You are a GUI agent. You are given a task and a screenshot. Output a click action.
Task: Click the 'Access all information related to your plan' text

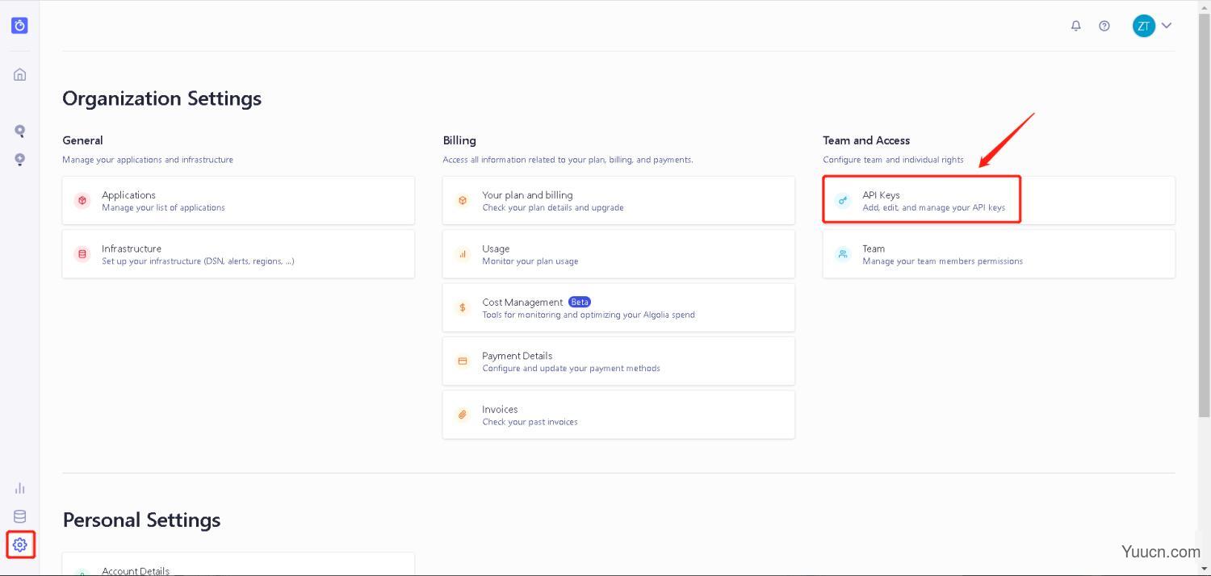568,160
